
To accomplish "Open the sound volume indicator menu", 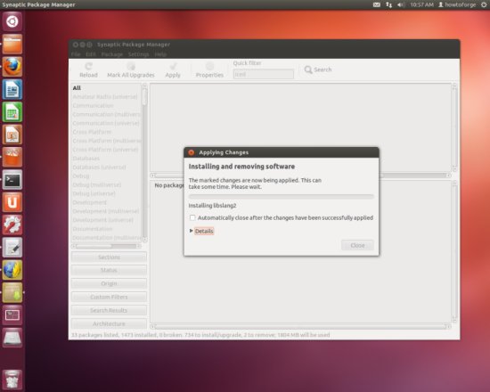I will [x=401, y=4].
